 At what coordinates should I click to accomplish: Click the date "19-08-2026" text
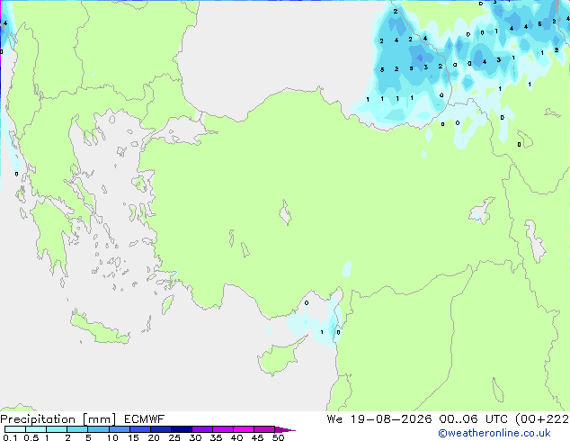[391, 419]
